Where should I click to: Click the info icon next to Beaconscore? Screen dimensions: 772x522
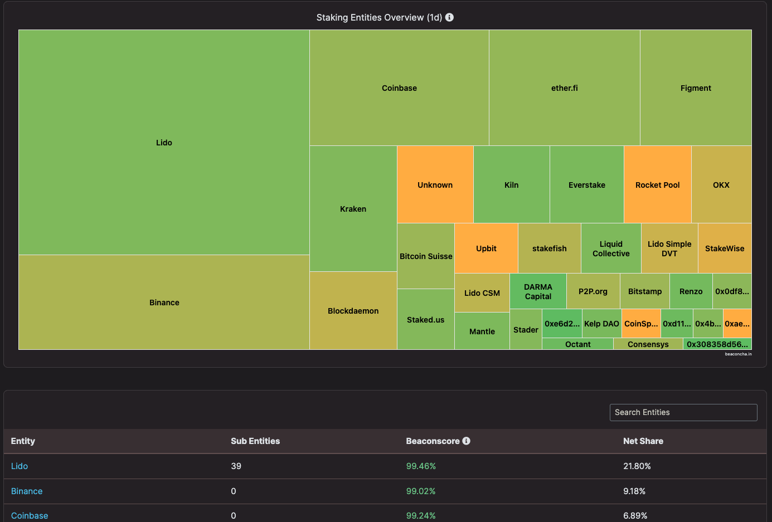tap(467, 441)
